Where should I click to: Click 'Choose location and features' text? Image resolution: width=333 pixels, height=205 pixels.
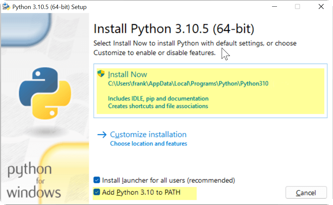pos(148,144)
